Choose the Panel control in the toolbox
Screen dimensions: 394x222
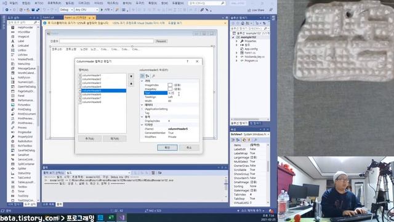21,96
